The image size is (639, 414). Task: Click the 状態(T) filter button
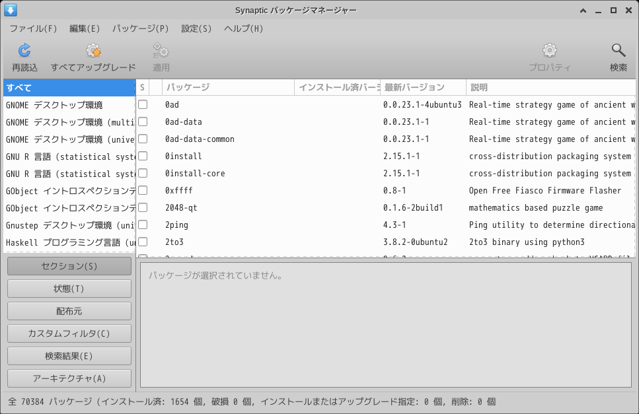coord(69,289)
